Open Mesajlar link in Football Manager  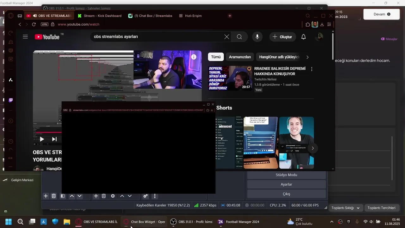click(x=389, y=39)
